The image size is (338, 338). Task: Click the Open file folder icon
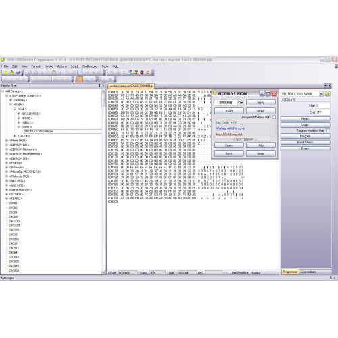[x=11, y=72]
